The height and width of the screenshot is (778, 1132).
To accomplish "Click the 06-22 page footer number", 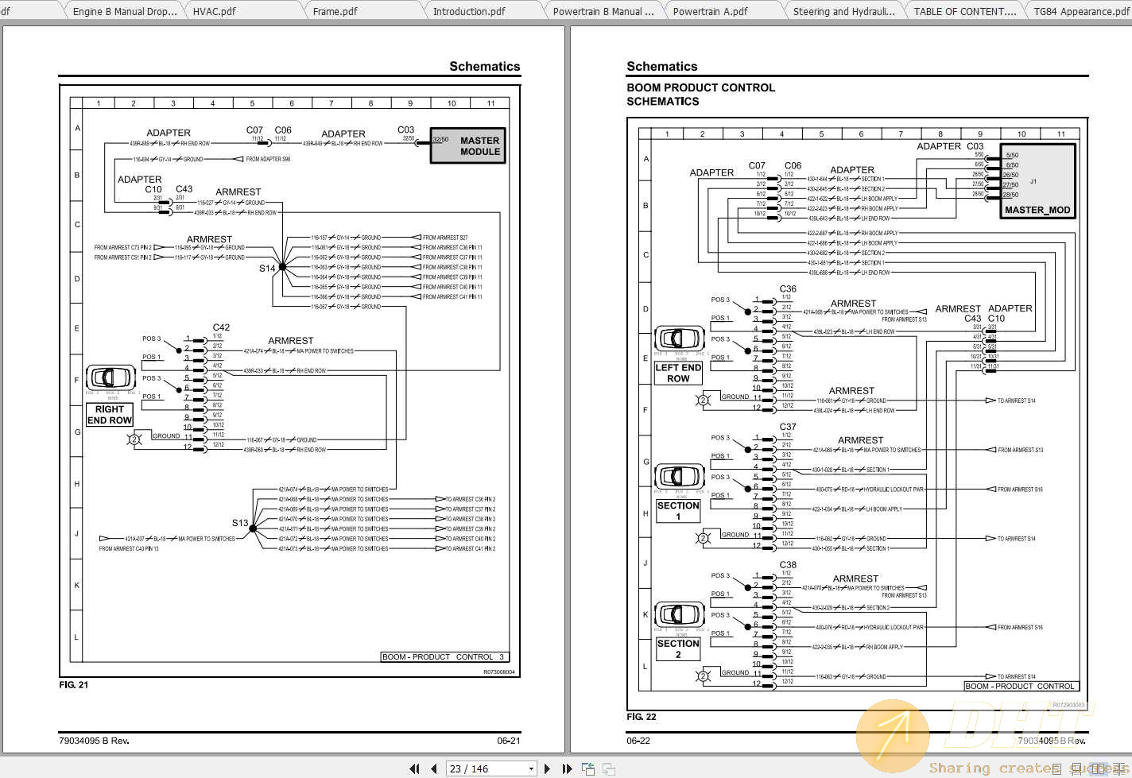I will tap(638, 741).
